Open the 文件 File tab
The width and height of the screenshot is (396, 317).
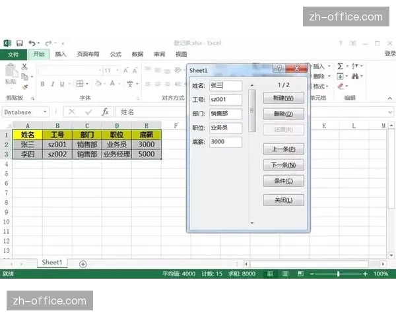(13, 54)
